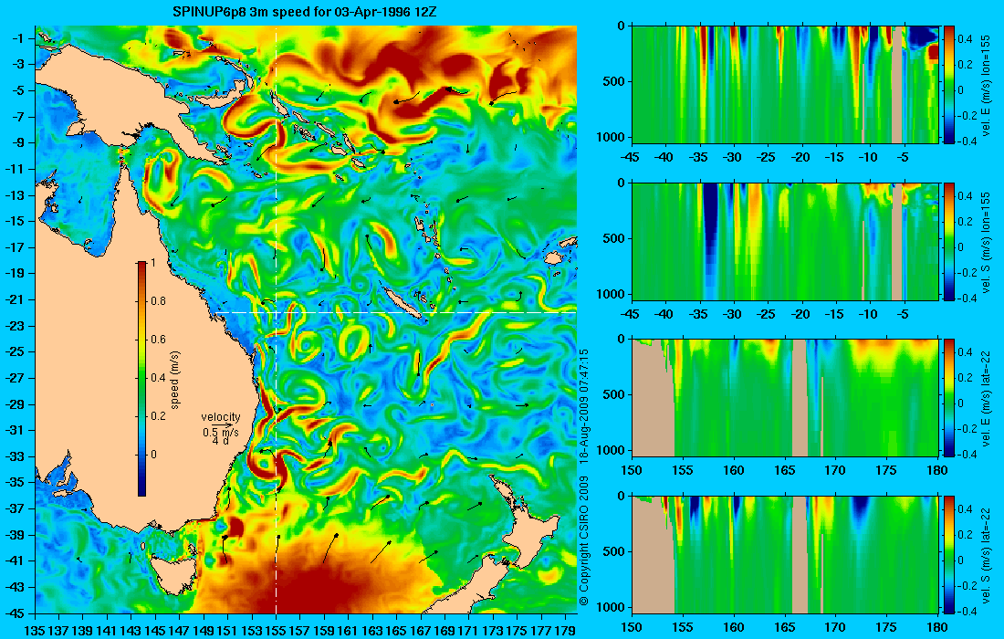Click the colorbar labeled vel. S (m/s) lat=-22
Image resolution: width=1004 pixels, height=639 pixels.
coord(949,554)
